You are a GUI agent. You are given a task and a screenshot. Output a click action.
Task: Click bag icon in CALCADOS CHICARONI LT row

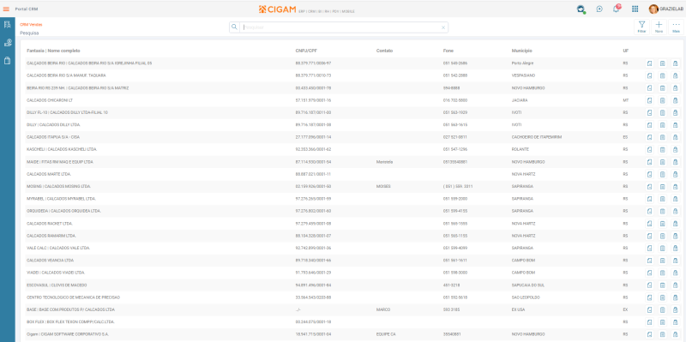[x=675, y=100]
